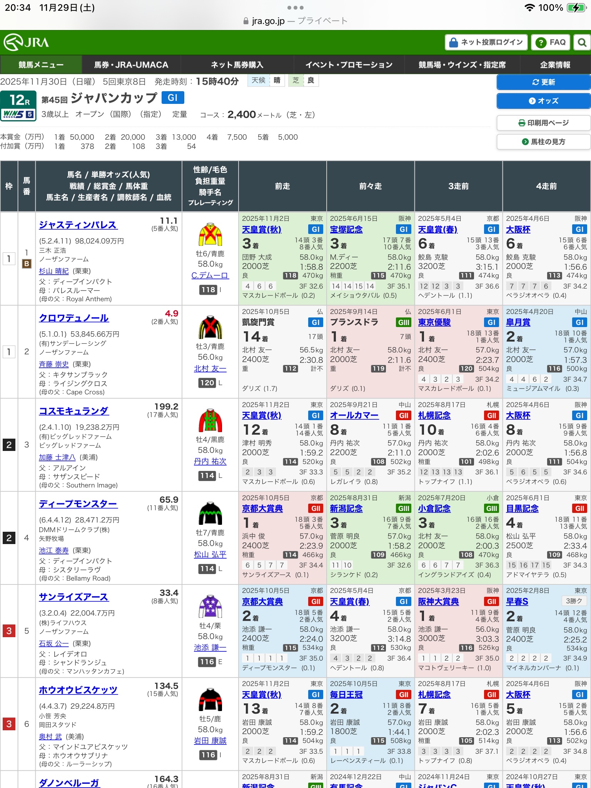This screenshot has height=788, width=591.
Task: Click trainer 池江 泰寿 link
Action: (x=54, y=551)
